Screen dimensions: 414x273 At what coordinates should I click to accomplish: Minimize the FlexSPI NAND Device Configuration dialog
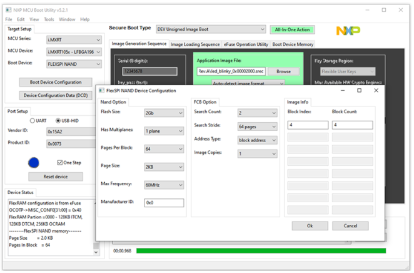[343, 90]
